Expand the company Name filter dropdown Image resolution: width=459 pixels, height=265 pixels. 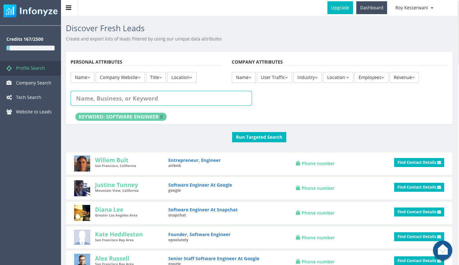point(244,77)
